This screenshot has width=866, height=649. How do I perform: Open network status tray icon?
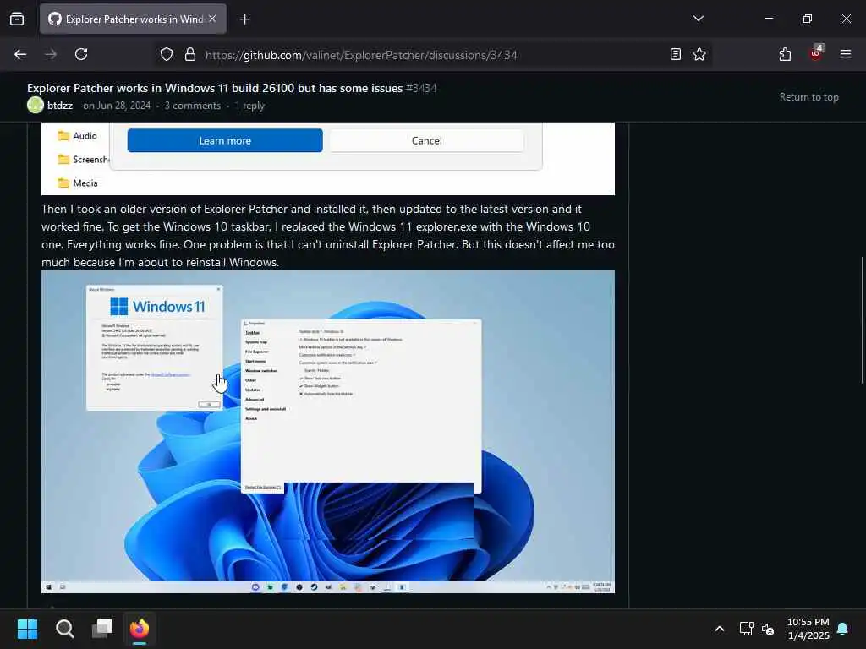coord(746,629)
